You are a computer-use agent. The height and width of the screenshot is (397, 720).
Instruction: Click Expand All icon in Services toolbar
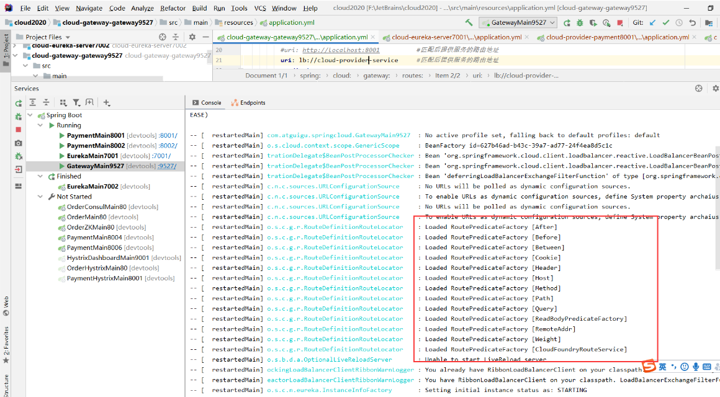(x=32, y=102)
